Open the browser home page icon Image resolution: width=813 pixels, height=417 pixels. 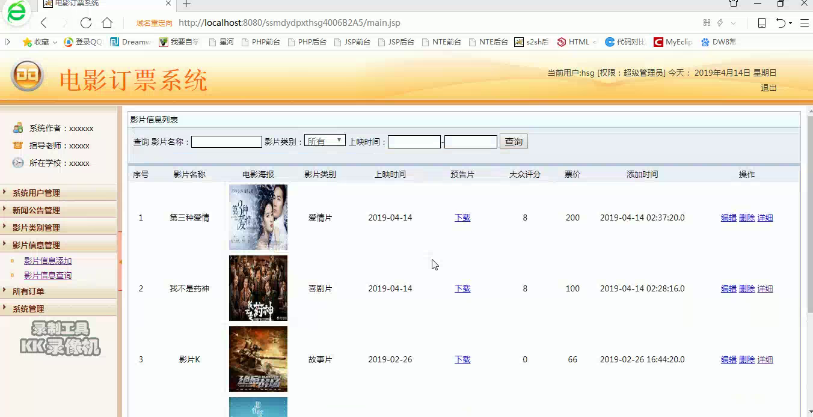[107, 23]
